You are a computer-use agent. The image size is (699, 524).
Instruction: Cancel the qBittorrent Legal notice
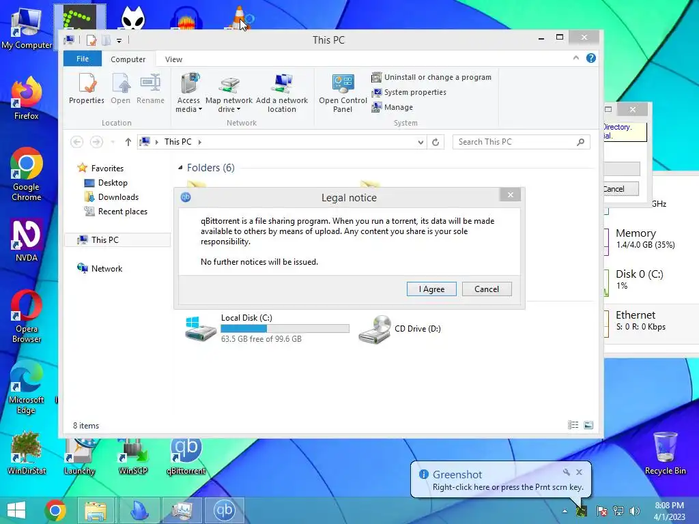pos(486,289)
